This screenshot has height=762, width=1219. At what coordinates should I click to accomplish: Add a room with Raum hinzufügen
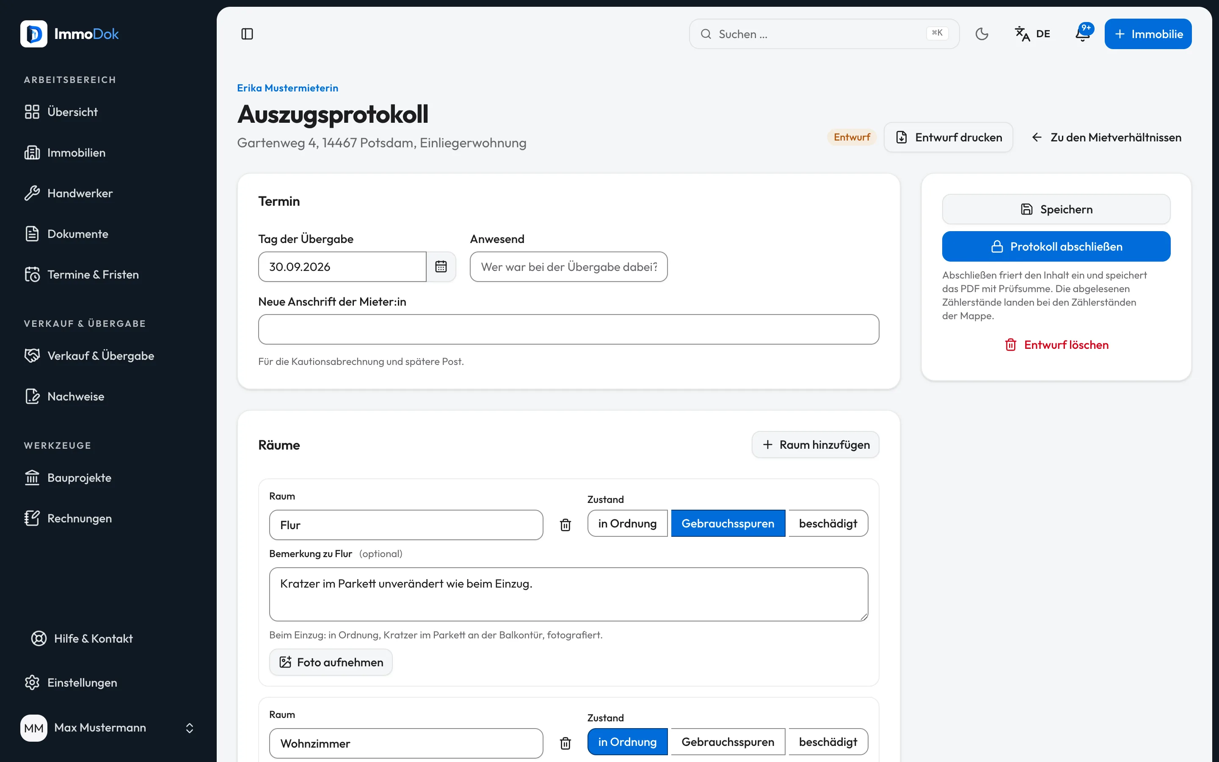(816, 444)
